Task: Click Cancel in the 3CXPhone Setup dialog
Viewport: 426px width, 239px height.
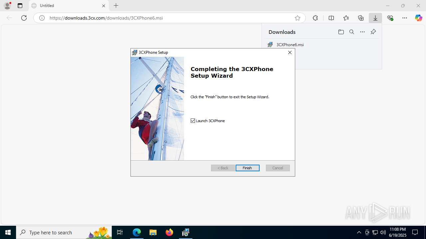Action: tap(278, 168)
